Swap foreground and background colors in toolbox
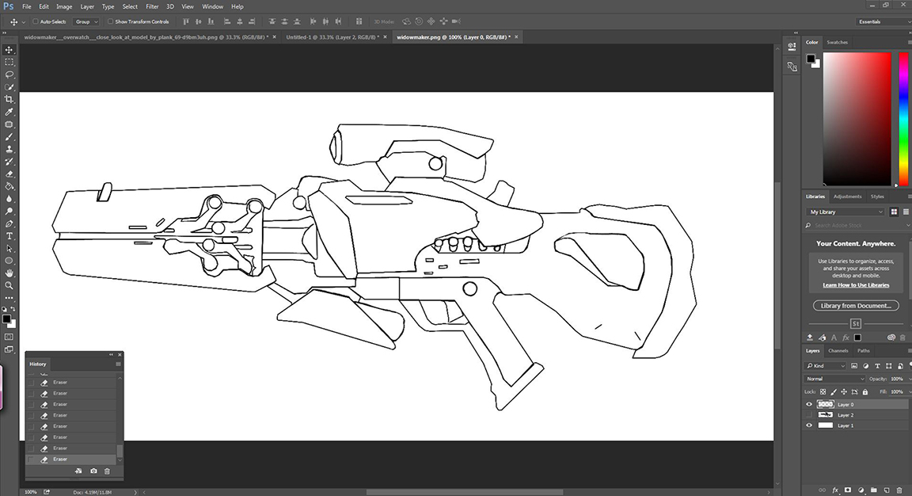 13,309
